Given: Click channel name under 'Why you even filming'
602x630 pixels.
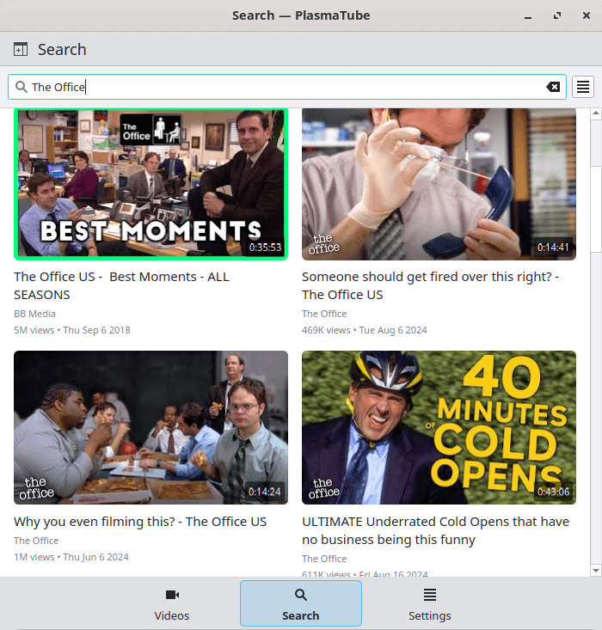Looking at the screenshot, I should 36,541.
